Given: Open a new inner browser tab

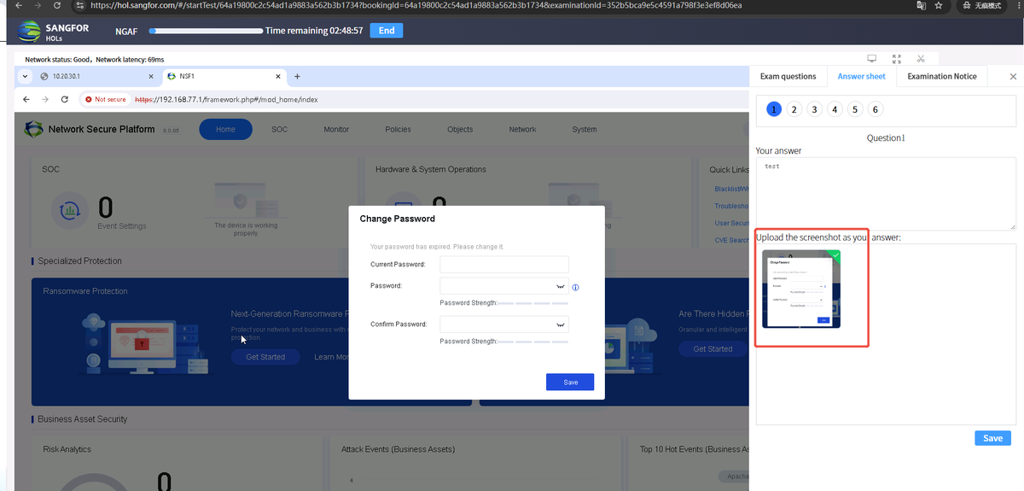Looking at the screenshot, I should pos(297,76).
